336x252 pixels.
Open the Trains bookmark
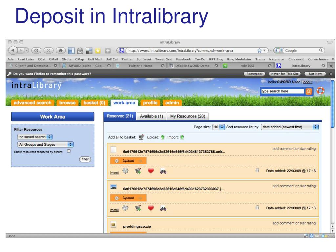click(260, 59)
